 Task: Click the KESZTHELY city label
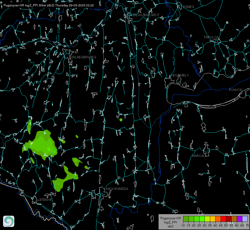tap(180, 75)
